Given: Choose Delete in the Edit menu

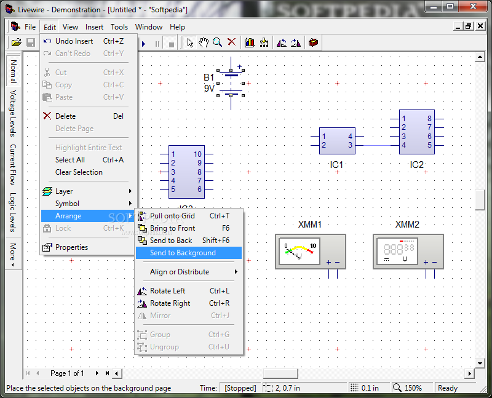Looking at the screenshot, I should point(89,116).
